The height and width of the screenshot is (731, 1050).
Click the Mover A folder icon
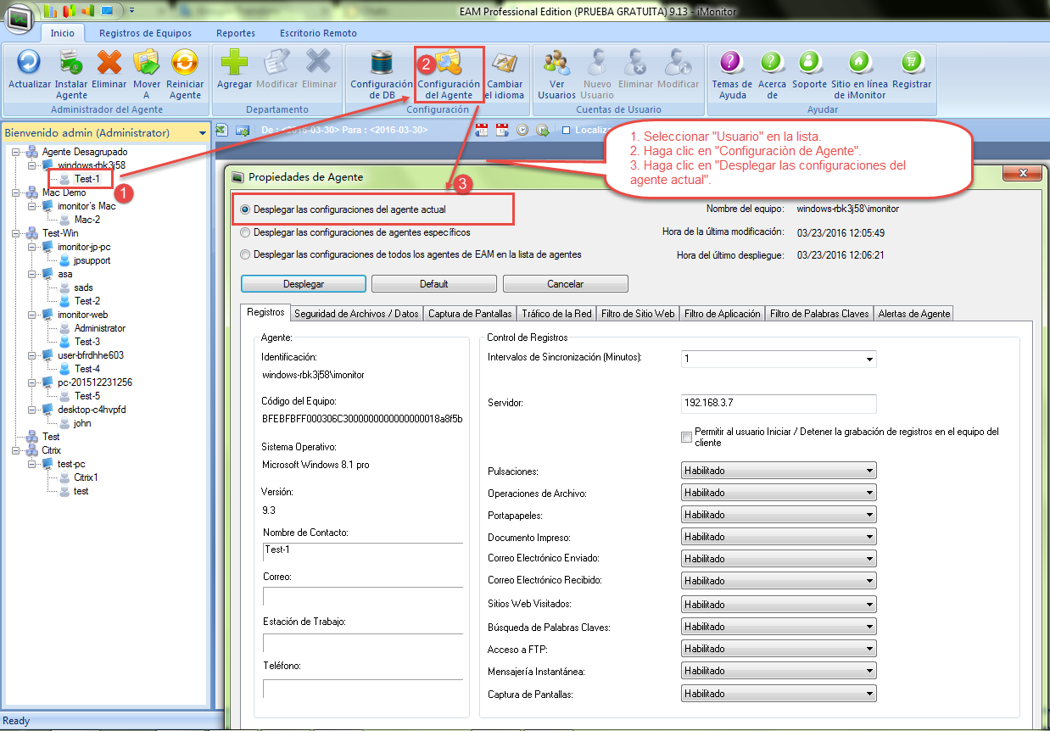(x=147, y=62)
